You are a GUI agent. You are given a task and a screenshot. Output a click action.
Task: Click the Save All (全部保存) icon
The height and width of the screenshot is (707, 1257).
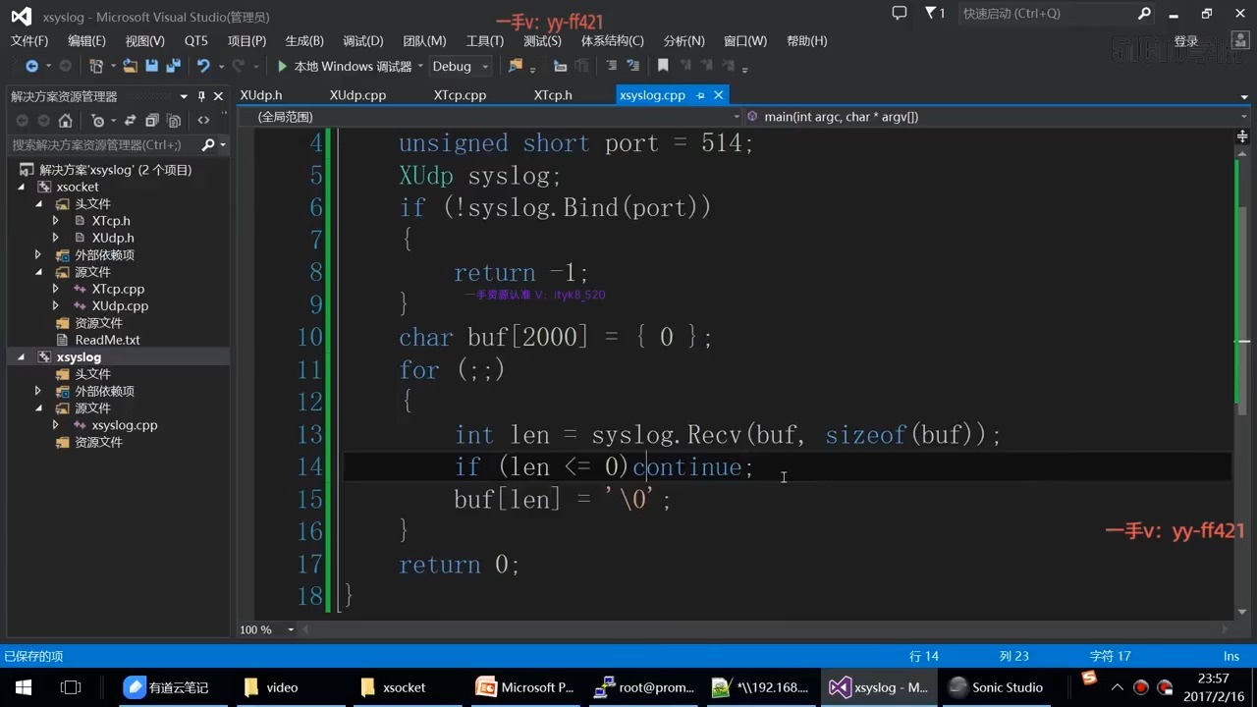174,66
